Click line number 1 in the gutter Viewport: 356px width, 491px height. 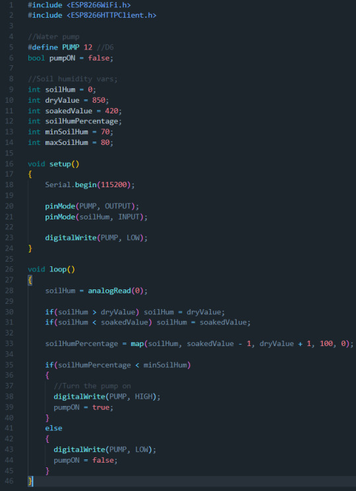coord(12,5)
